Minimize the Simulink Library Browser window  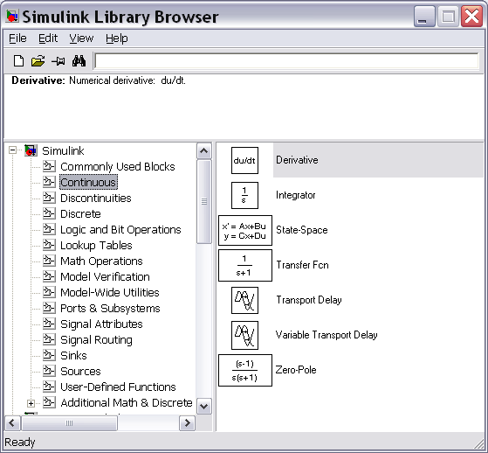[x=424, y=17]
